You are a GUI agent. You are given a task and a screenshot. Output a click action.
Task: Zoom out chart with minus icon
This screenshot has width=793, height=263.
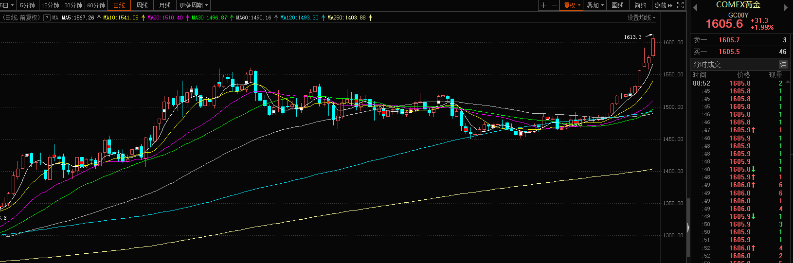point(554,5)
